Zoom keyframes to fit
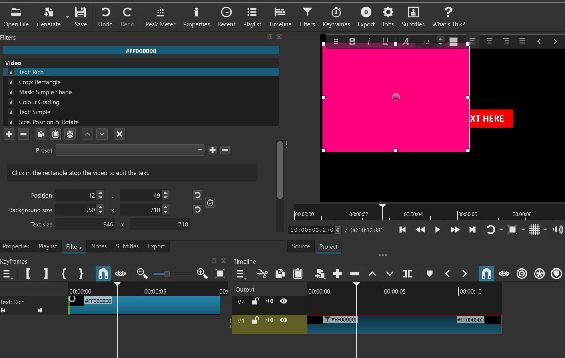The width and height of the screenshot is (565, 358). point(220,274)
